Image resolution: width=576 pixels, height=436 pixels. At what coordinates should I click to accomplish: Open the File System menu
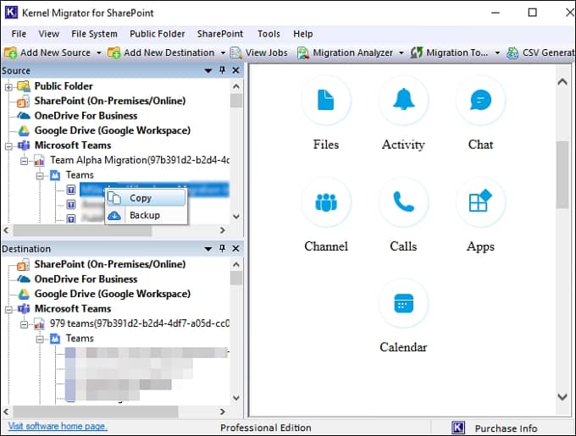click(x=94, y=34)
